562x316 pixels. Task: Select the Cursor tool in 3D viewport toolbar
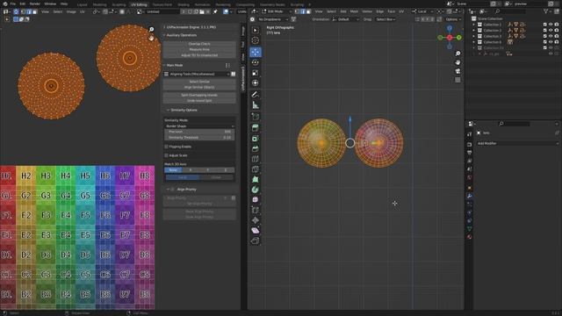coord(256,41)
